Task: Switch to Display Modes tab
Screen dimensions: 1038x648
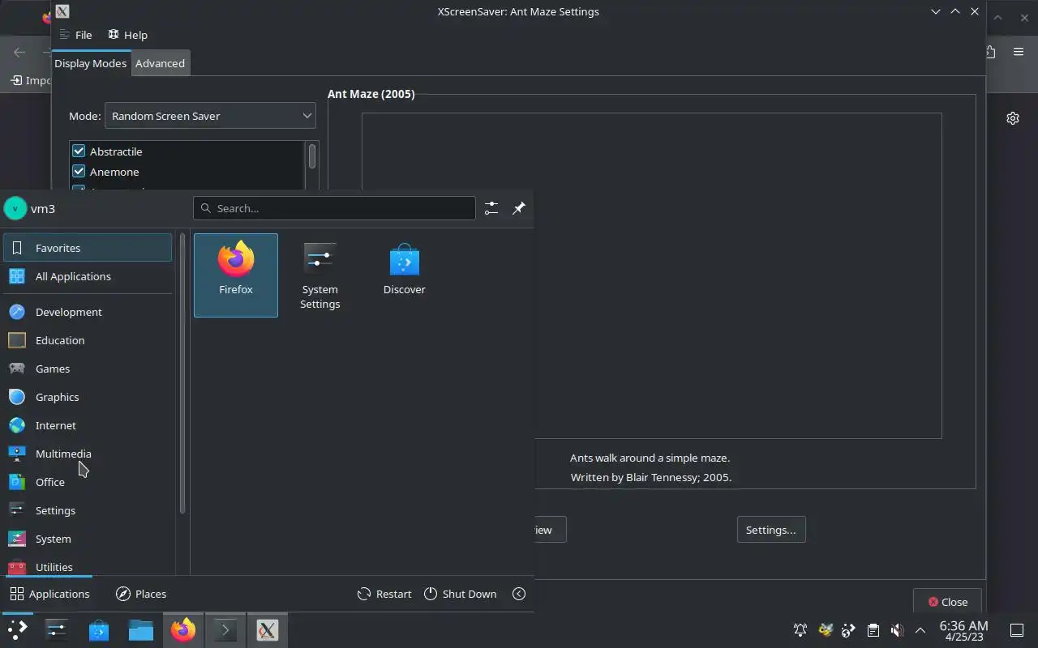Action: click(91, 63)
